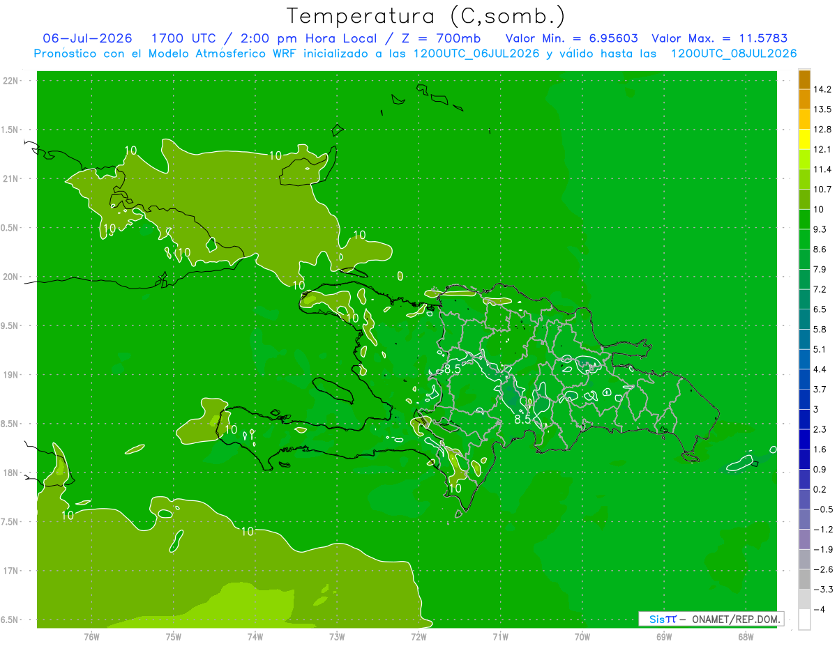The image size is (837, 646).
Task: Click the '6.5N' latitude axis label
Action: [x=11, y=620]
